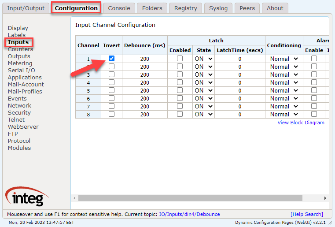Screen dimensions: 335x227
Task: Switch to the Console tab
Action: pos(119,8)
